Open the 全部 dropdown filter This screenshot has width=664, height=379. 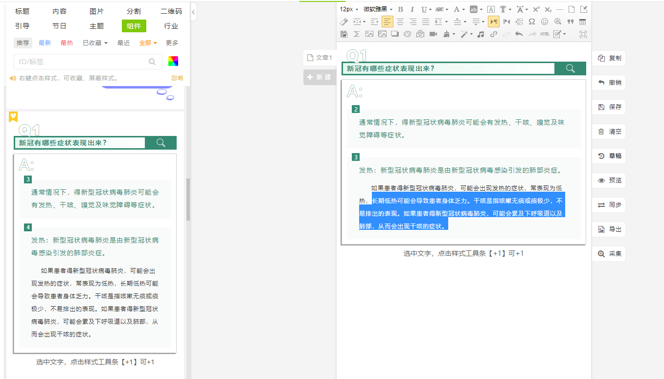(x=148, y=43)
